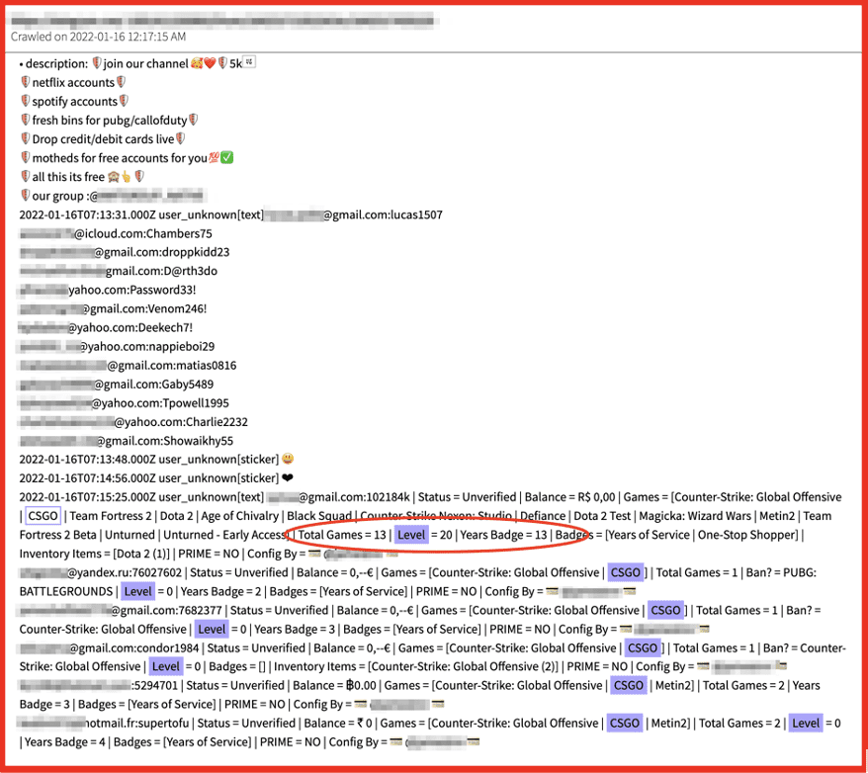
Task: Click the 'Balance = ฿0.00' text
Action: click(x=334, y=686)
